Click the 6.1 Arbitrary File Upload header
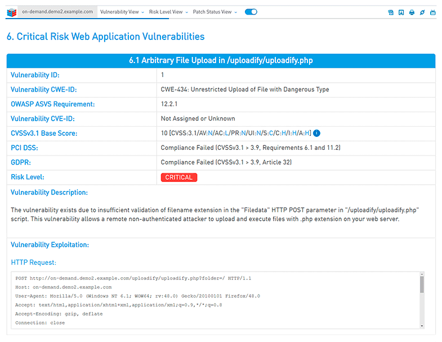442x342 pixels. coord(221,61)
